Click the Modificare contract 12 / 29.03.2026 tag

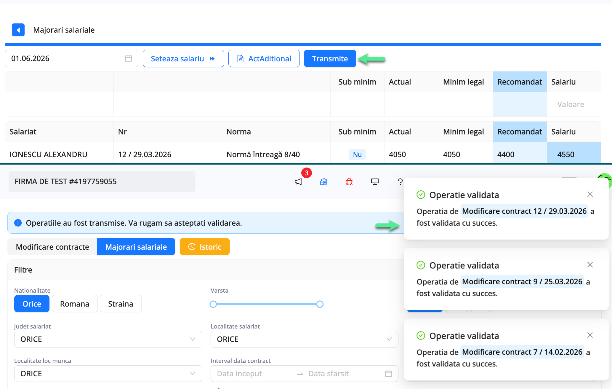[x=524, y=211]
